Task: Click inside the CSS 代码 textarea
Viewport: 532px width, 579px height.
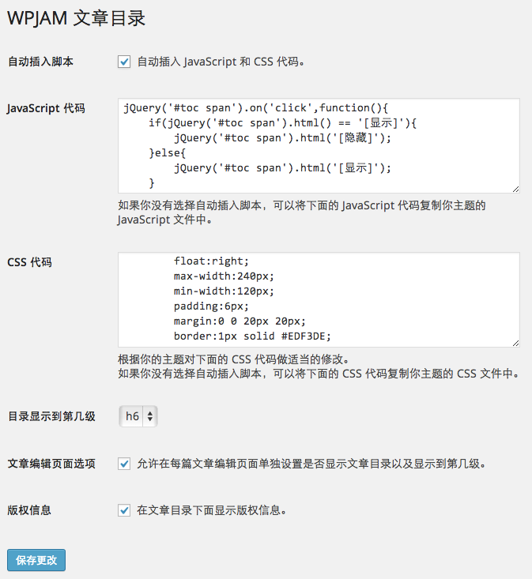Action: [319, 299]
